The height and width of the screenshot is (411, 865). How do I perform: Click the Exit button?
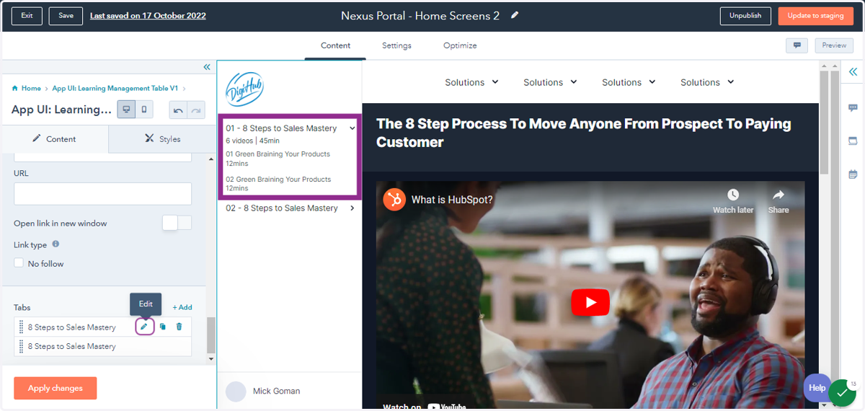click(27, 16)
